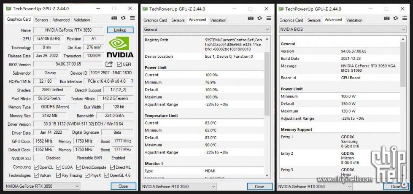The height and width of the screenshot is (194, 413).
Task: Select Graphics Card tab in left window
Action: pos(19,19)
